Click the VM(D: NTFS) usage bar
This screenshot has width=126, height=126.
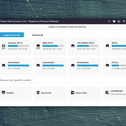tap(53, 46)
